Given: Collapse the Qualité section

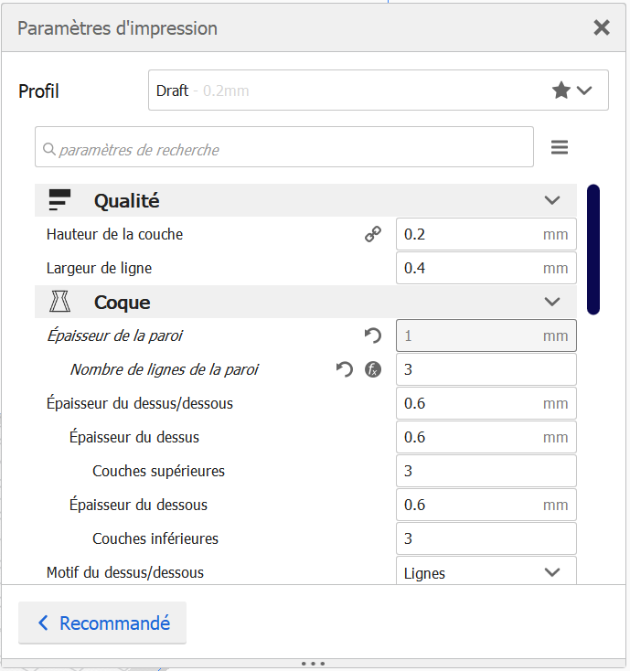Looking at the screenshot, I should tap(552, 200).
